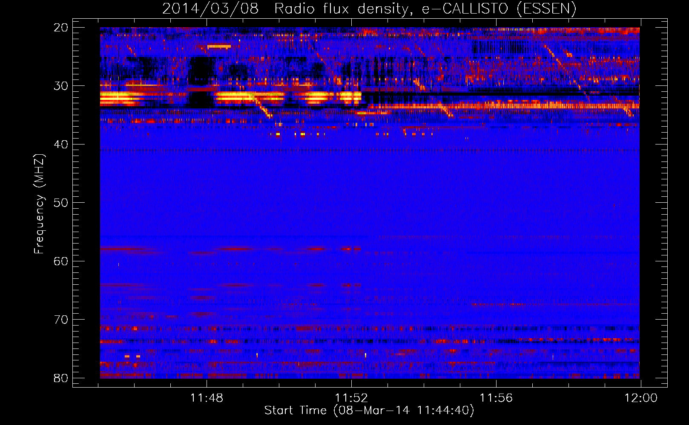The image size is (689, 425).
Task: Click the 50 MHz frequency tick label
Action: click(61, 203)
